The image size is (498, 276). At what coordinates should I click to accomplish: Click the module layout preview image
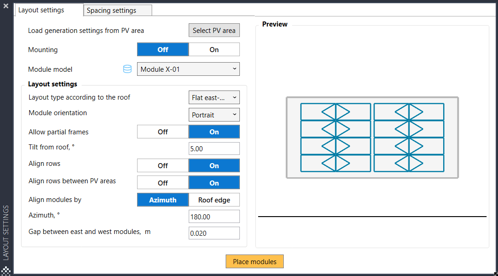pos(372,138)
